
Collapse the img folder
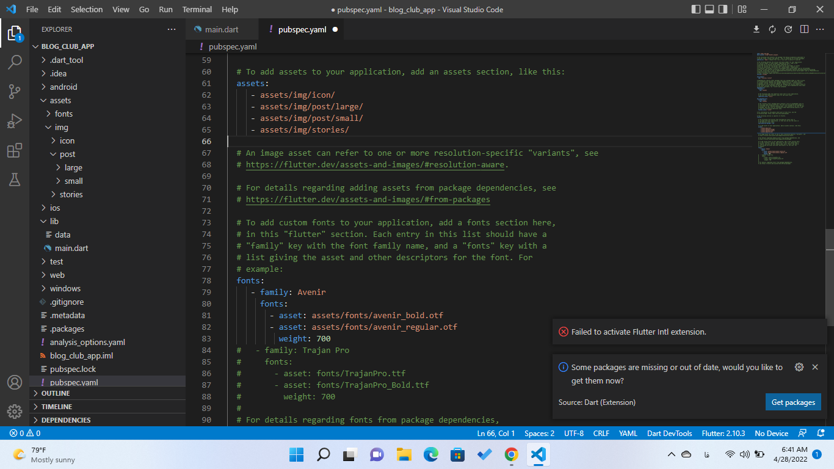pos(107,127)
